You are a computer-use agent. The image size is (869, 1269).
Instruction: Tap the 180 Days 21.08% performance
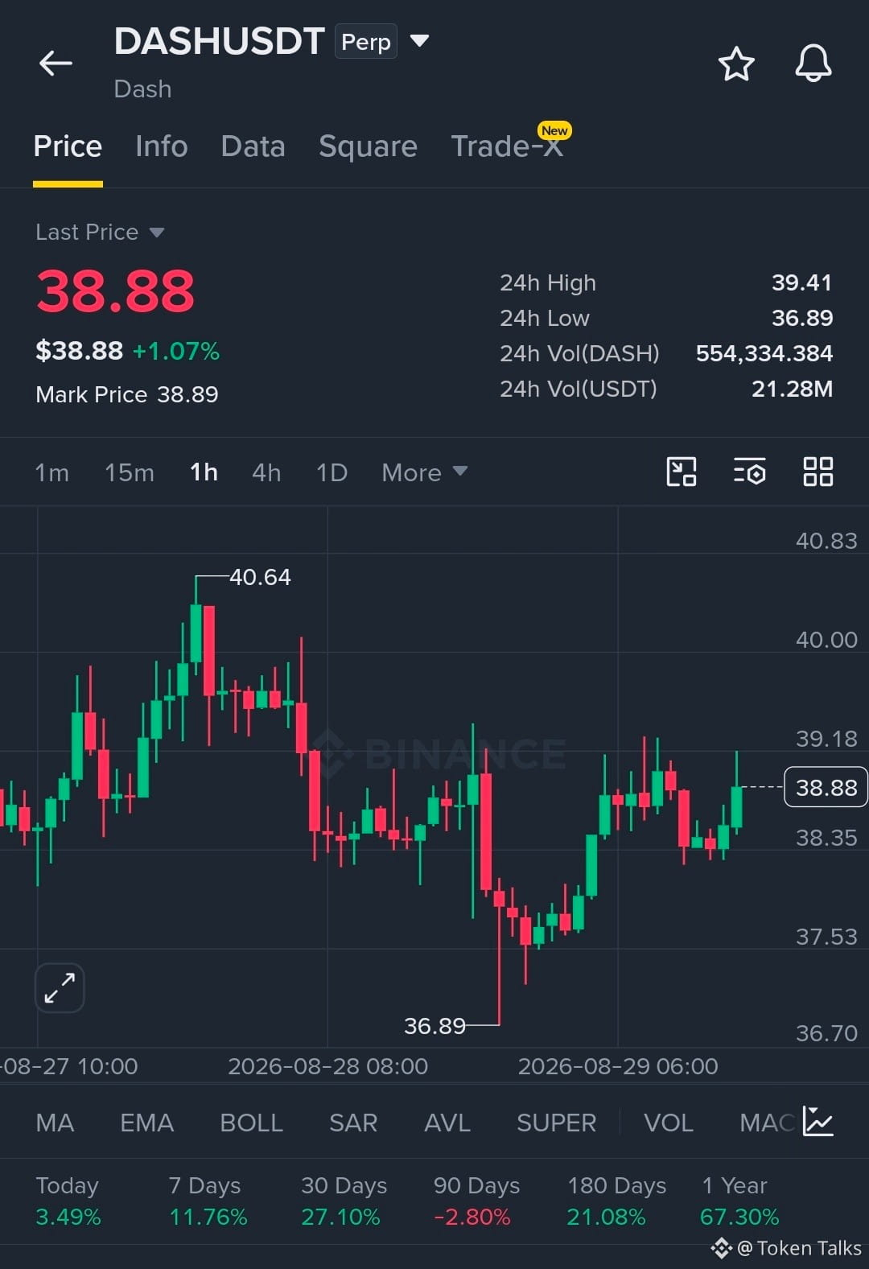tap(616, 1201)
